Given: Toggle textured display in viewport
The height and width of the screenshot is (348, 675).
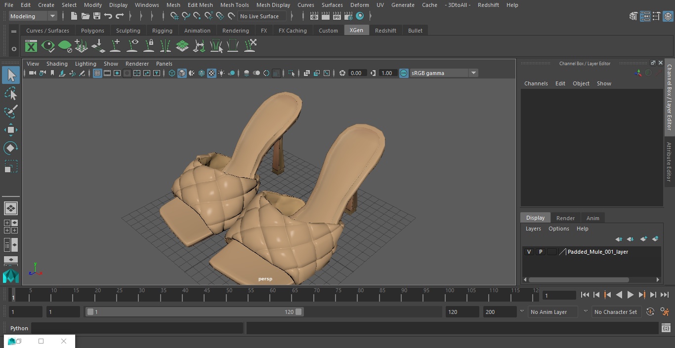Looking at the screenshot, I should pyautogui.click(x=211, y=73).
